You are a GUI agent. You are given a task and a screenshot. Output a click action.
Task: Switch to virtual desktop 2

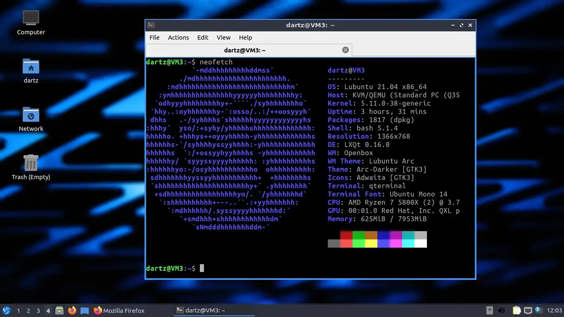point(28,311)
